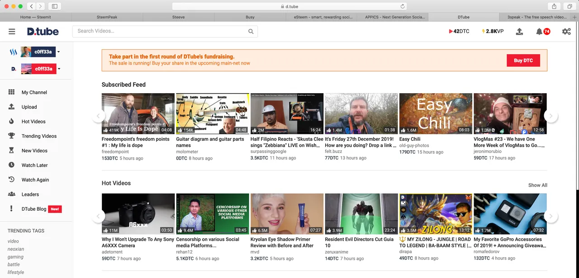Screen dimensions: 579x278
Task: Open Guitar diagram video thumbnail
Action: click(213, 113)
